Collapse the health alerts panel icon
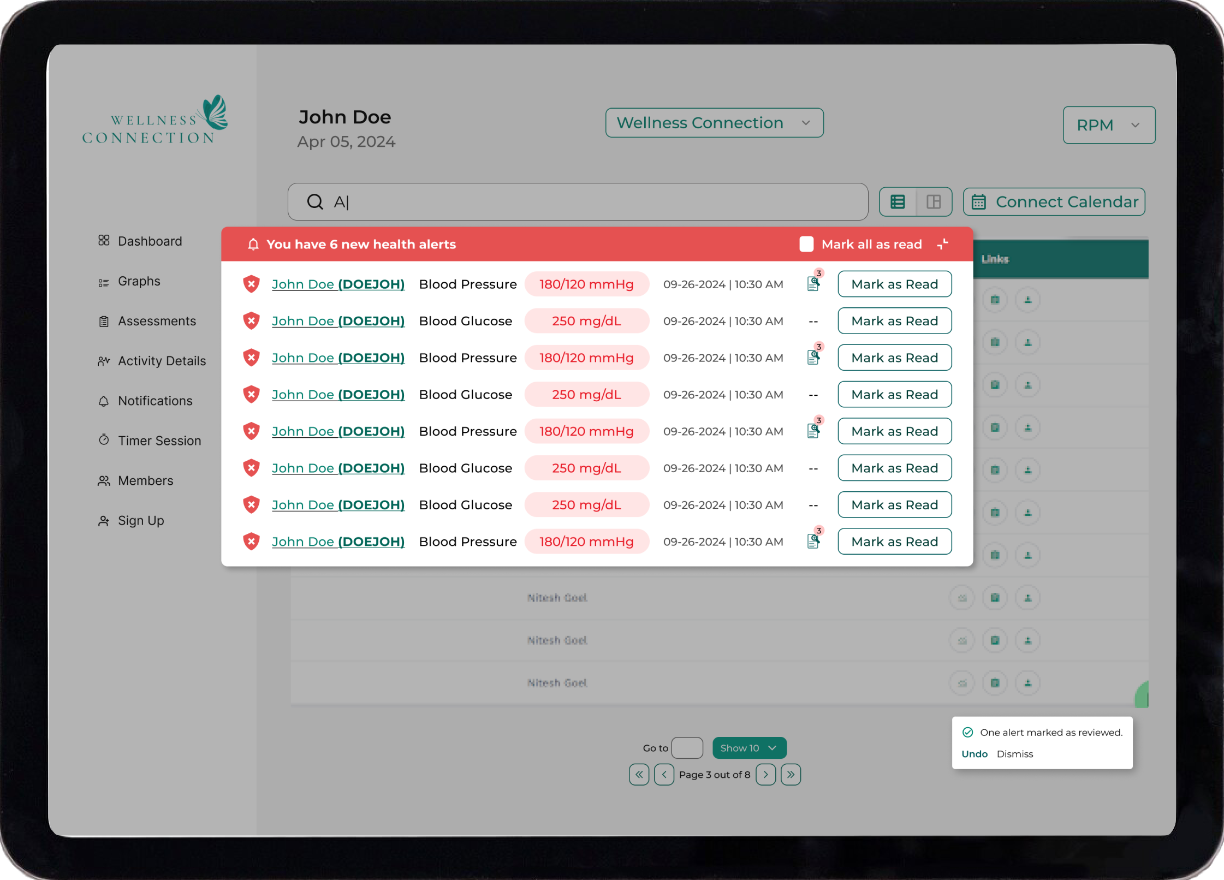The height and width of the screenshot is (880, 1224). 942,244
